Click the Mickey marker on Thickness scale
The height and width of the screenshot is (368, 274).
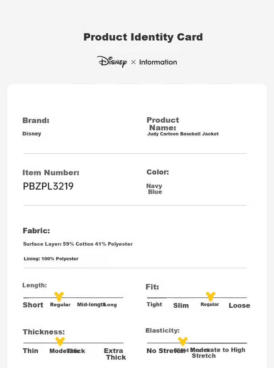[x=60, y=342]
